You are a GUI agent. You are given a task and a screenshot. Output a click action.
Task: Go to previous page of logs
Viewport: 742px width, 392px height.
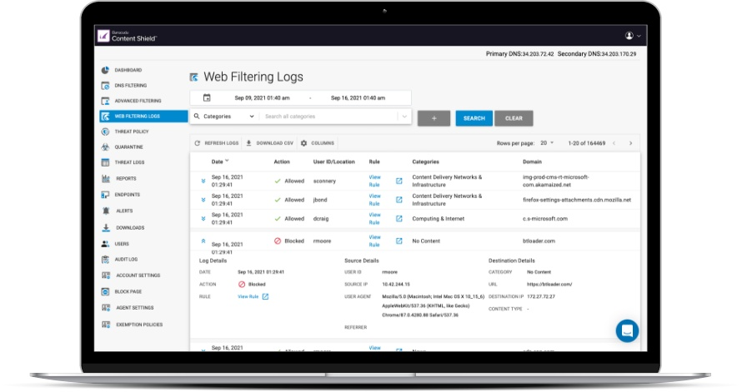pyautogui.click(x=614, y=143)
